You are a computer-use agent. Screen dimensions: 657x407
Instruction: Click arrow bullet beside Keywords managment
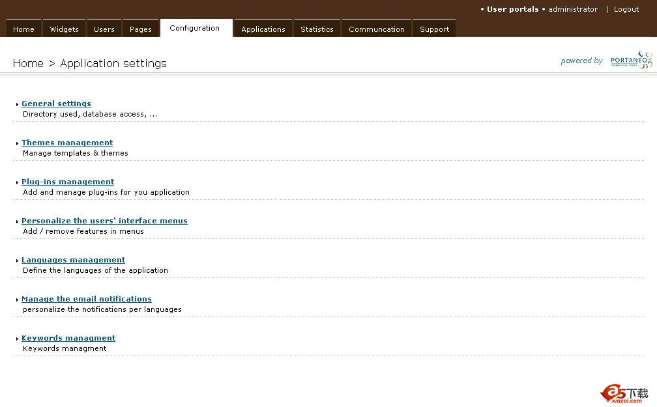17,339
